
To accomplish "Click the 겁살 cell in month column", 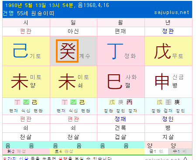I will click(x=120, y=137).
